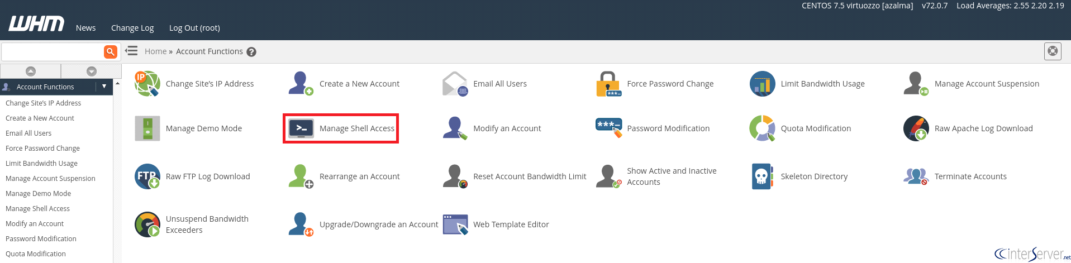The height and width of the screenshot is (263, 1071).
Task: Select Manage Account Suspension in sidebar
Action: [50, 179]
